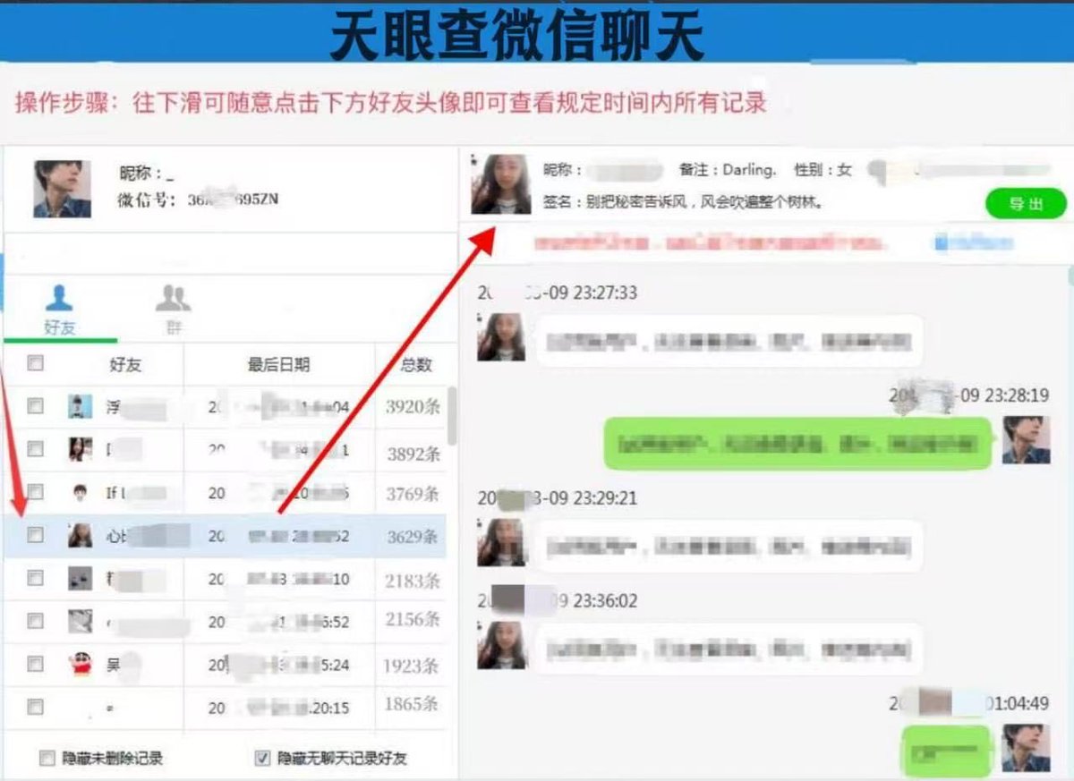Click sender avatar of 23:29:21 message
The height and width of the screenshot is (781, 1074).
(x=501, y=542)
